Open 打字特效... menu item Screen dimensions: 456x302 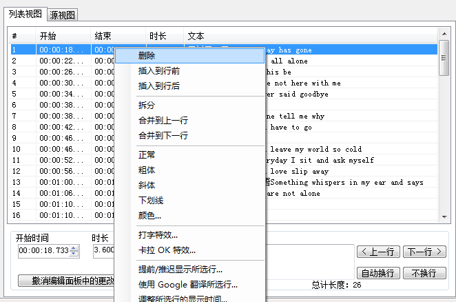(x=189, y=234)
